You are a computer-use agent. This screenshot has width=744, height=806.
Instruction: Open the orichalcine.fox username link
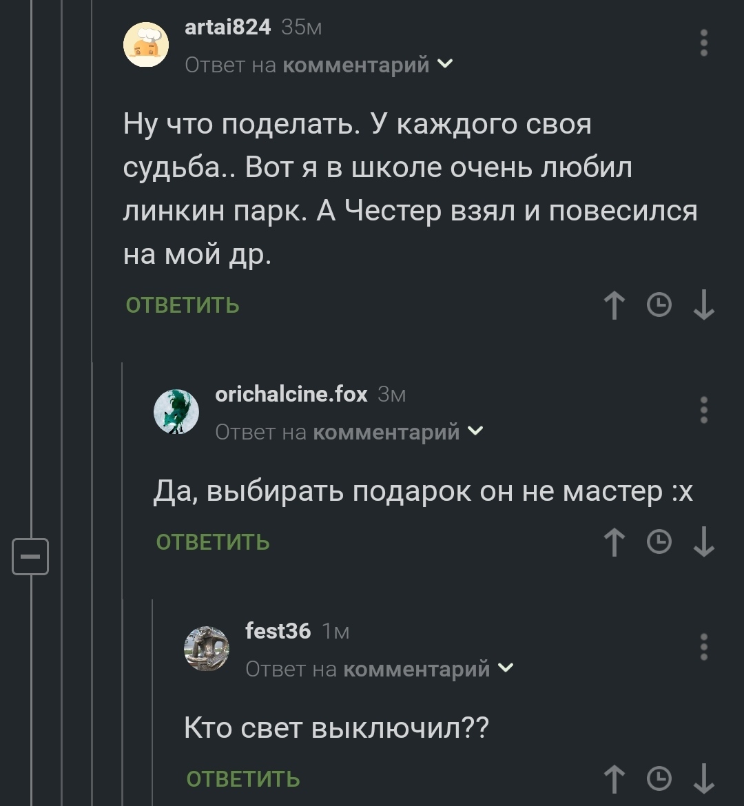point(291,394)
